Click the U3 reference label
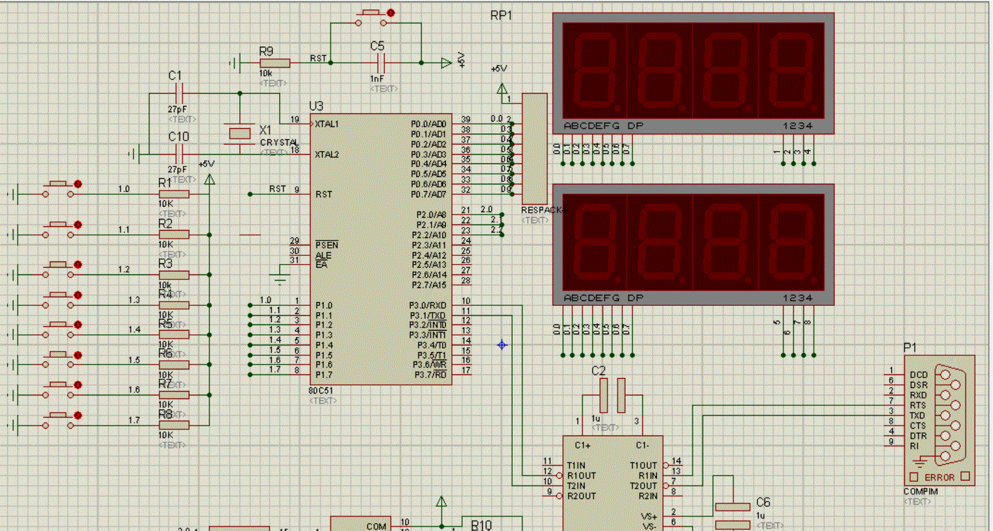Viewport: 993px width, 531px height. tap(316, 106)
